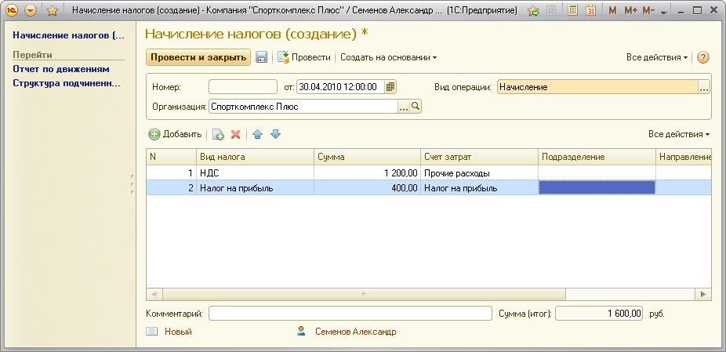The height and width of the screenshot is (352, 726).
Task: Click highlighted Подразделение cell in row 2
Action: (597, 187)
